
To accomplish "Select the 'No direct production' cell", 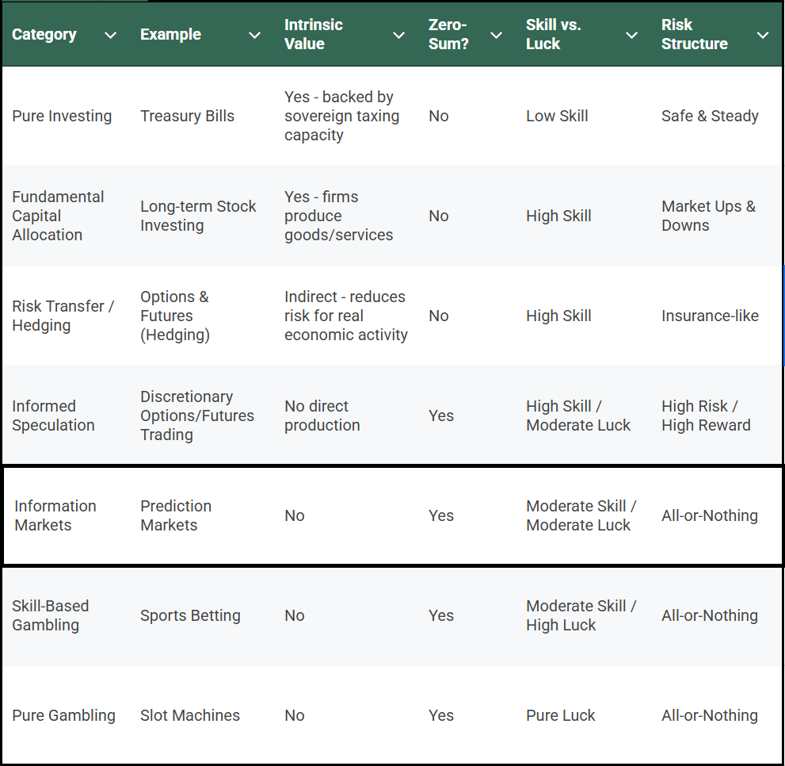I will 322,415.
